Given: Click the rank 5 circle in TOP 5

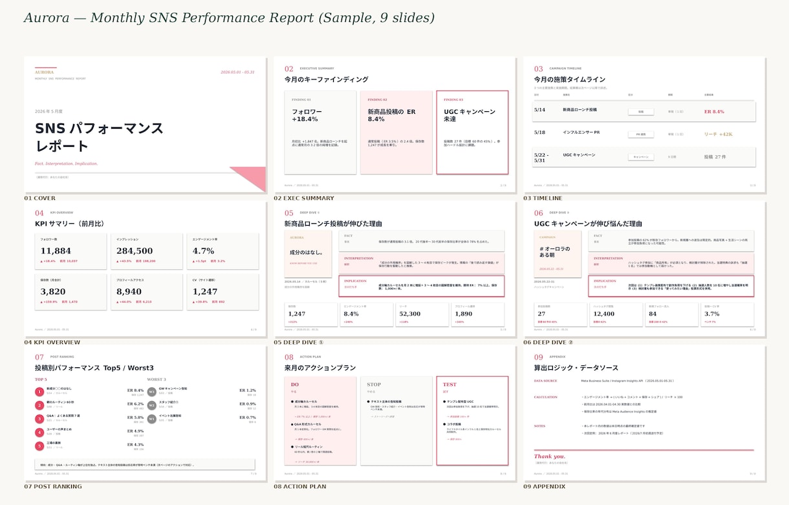Looking at the screenshot, I should (x=39, y=445).
